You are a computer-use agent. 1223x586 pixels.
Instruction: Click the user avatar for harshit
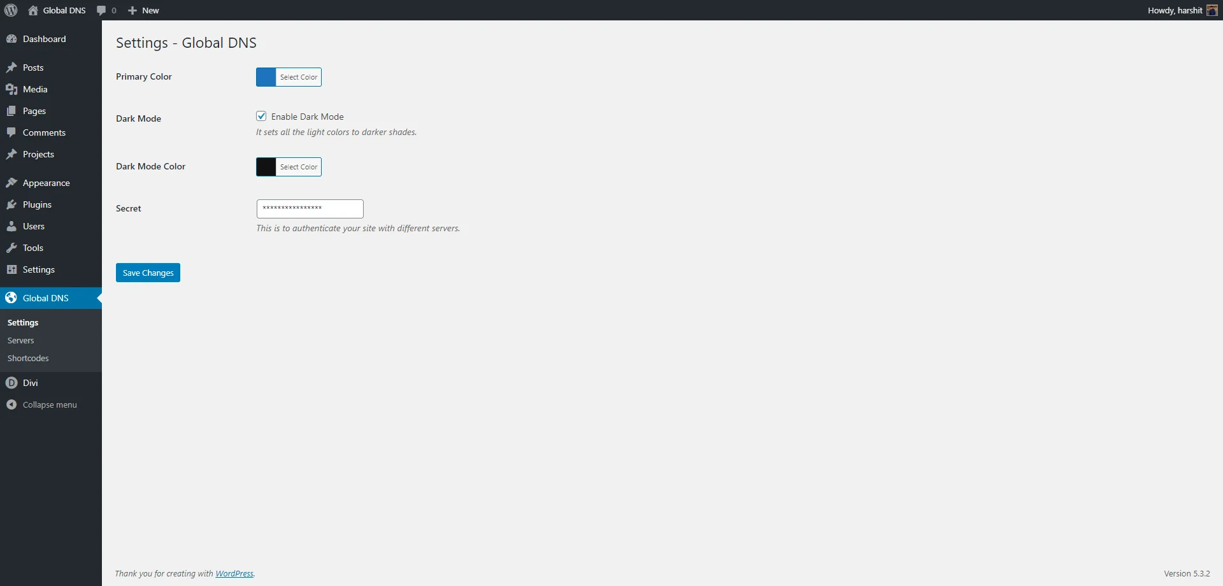pyautogui.click(x=1213, y=10)
